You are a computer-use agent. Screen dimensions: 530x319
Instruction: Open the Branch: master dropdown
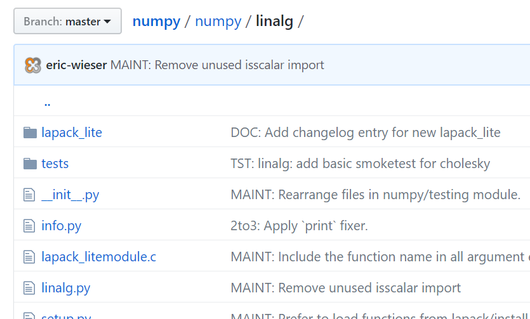67,22
